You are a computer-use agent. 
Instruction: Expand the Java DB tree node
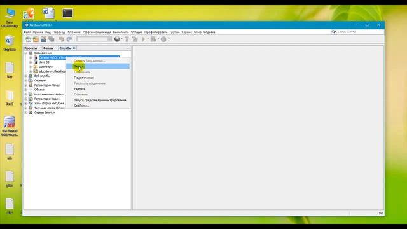[31, 62]
